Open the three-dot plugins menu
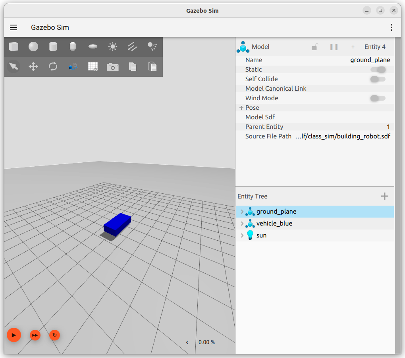 point(391,27)
